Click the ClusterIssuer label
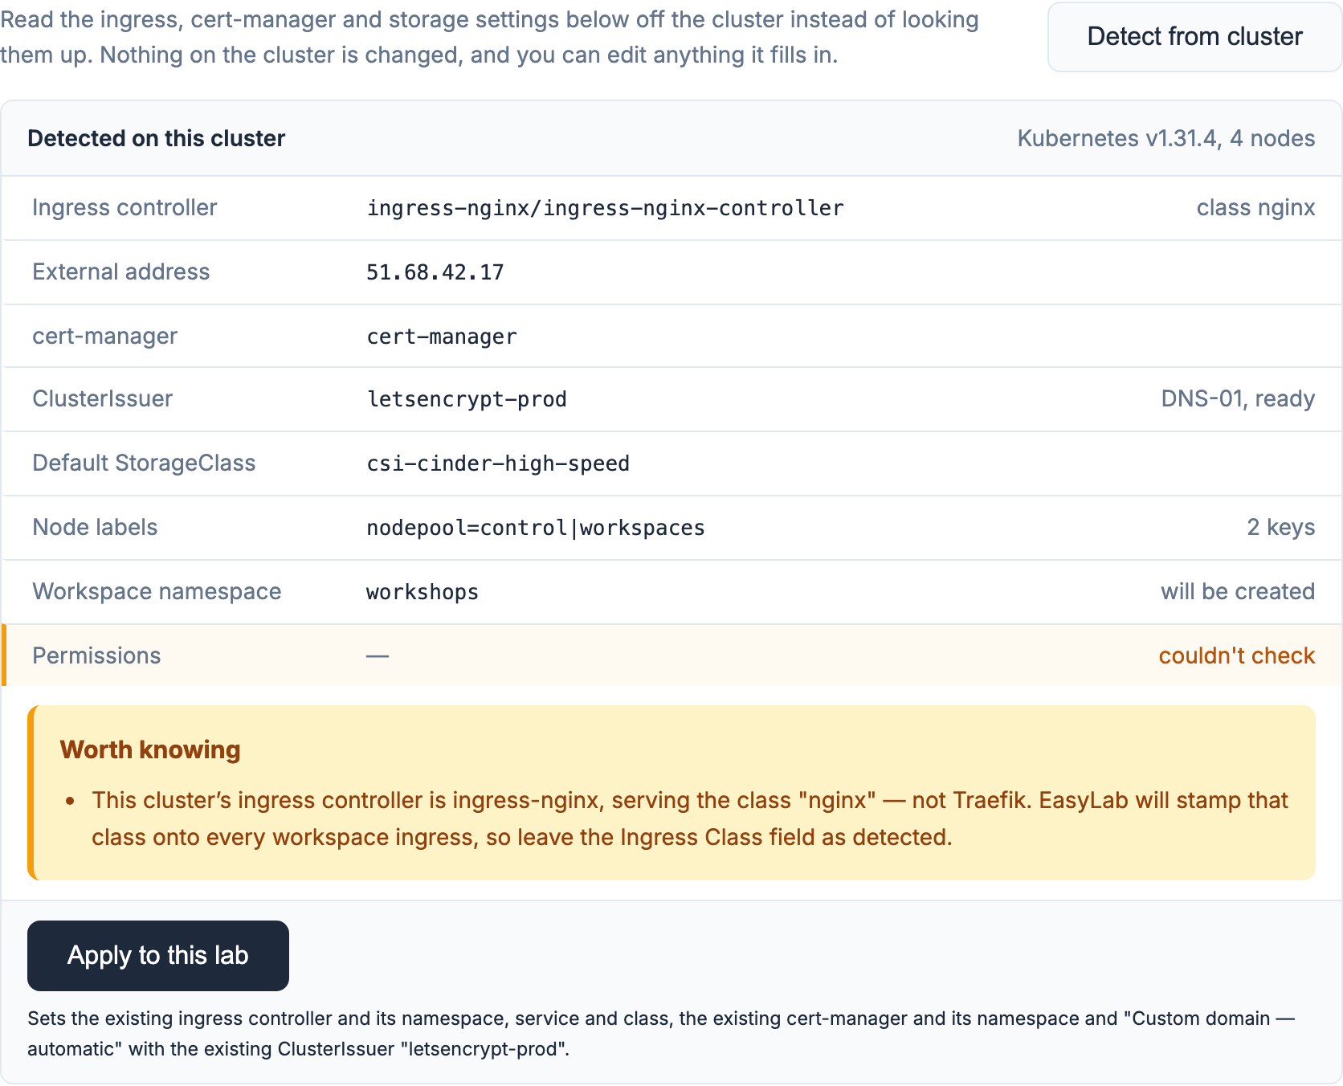This screenshot has height=1086, width=1343. click(102, 398)
